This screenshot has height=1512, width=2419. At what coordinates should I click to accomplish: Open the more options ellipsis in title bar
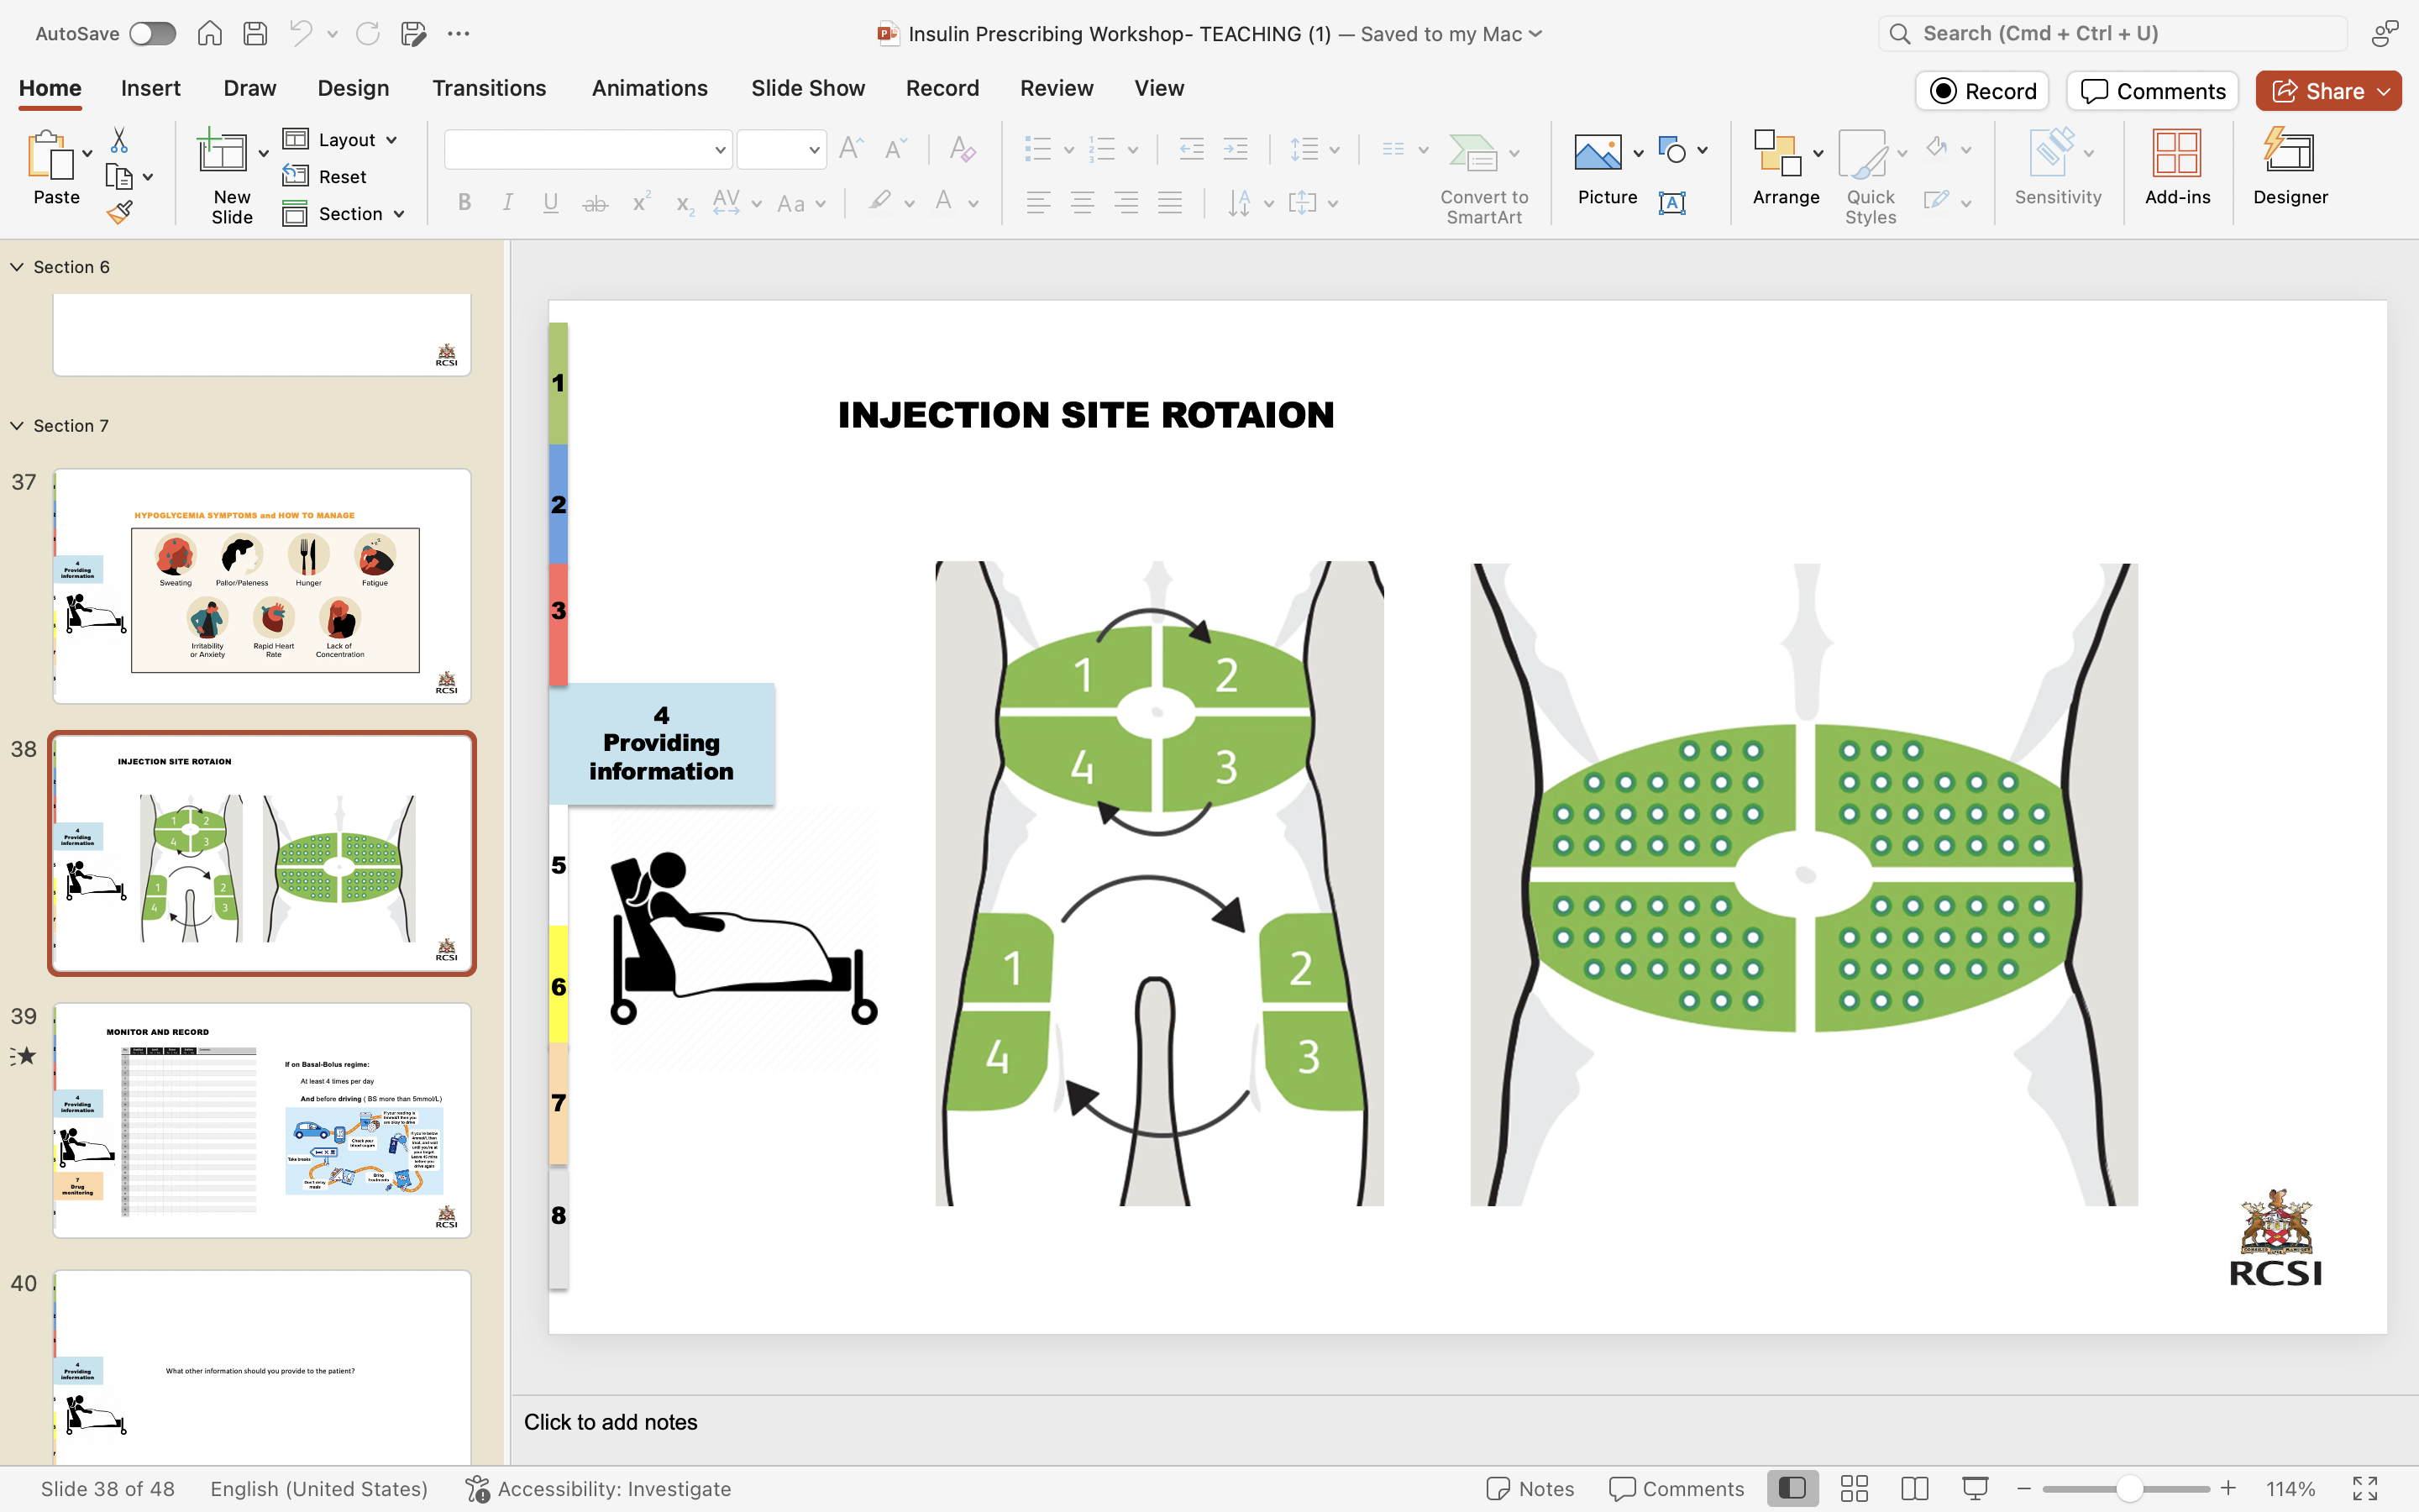click(459, 34)
